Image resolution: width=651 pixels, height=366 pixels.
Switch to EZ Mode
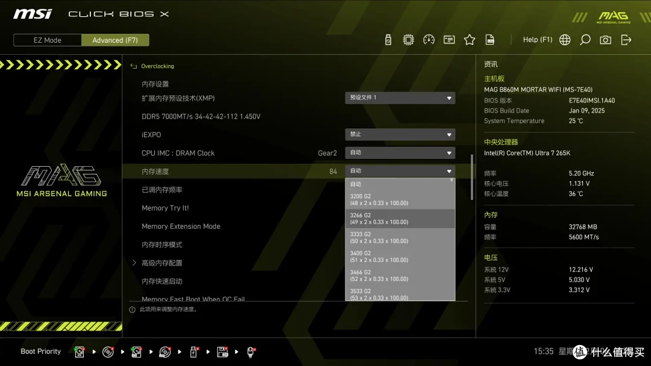pos(48,40)
